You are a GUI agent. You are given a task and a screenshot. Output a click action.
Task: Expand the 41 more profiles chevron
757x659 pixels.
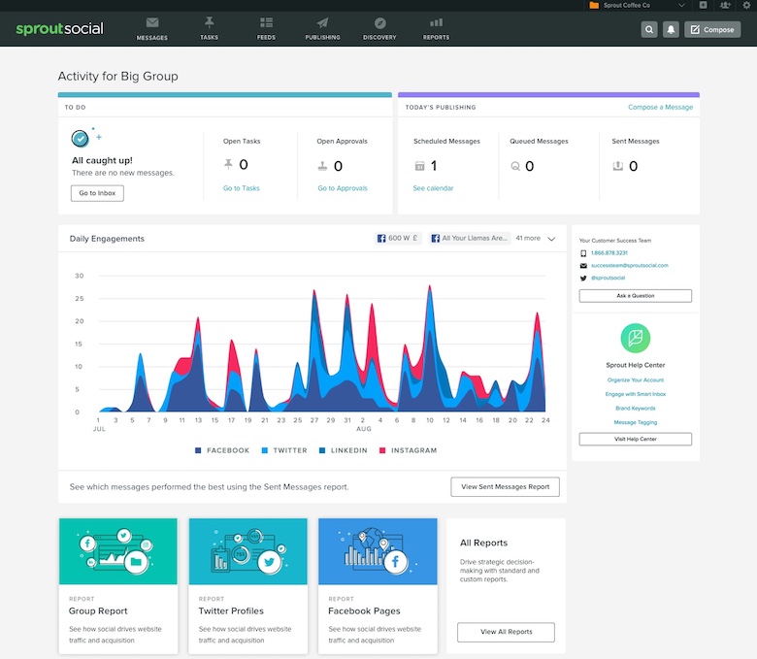pyautogui.click(x=551, y=239)
